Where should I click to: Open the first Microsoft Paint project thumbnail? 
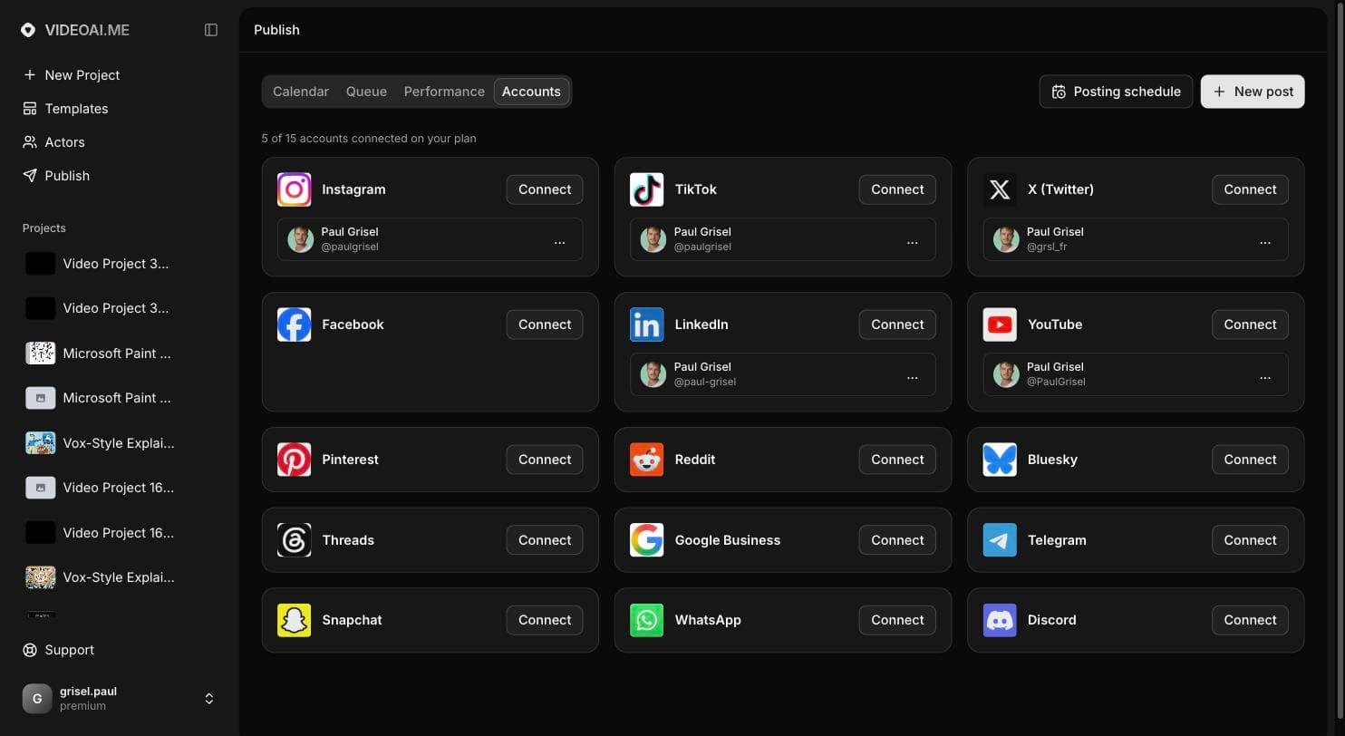(x=40, y=353)
